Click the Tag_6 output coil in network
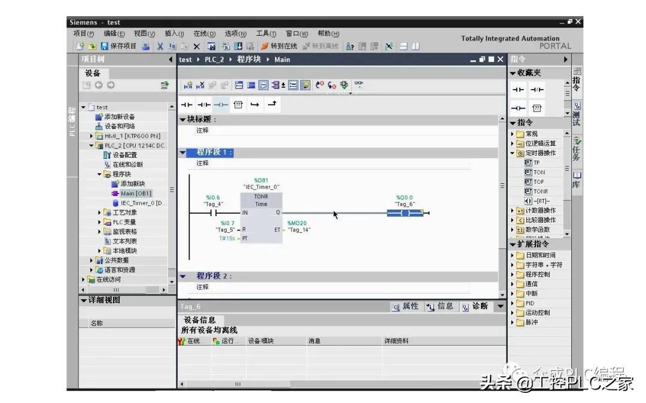Image resolution: width=646 pixels, height=403 pixels. click(x=406, y=213)
